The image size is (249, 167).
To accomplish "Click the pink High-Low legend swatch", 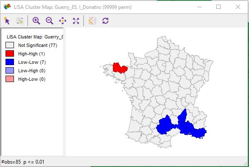I will [x=10, y=79].
